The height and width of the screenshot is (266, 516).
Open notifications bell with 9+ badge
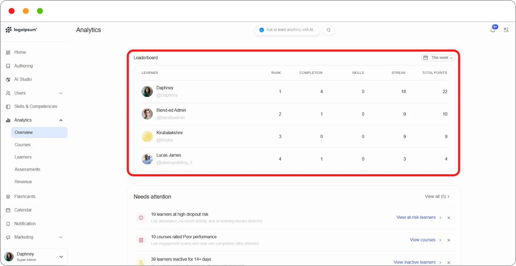[493, 29]
